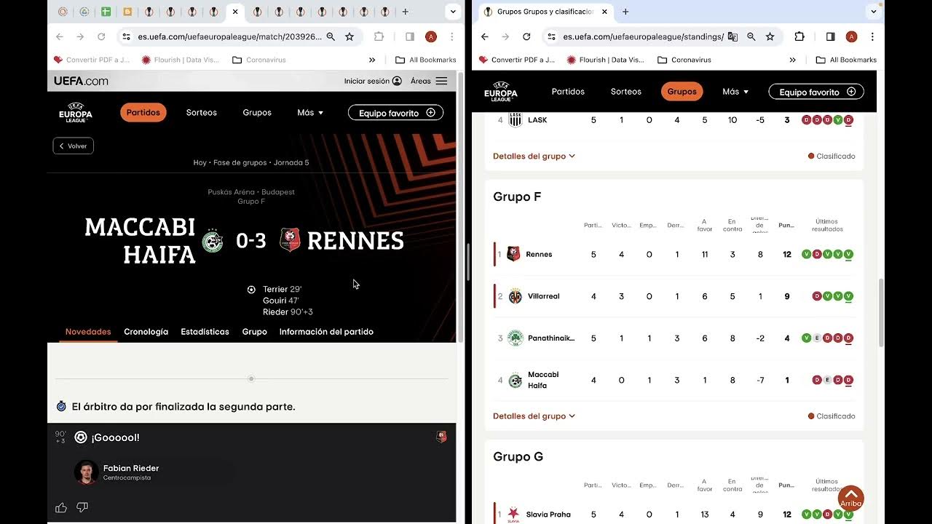
Task: View site information icon in left address bar
Action: [126, 36]
